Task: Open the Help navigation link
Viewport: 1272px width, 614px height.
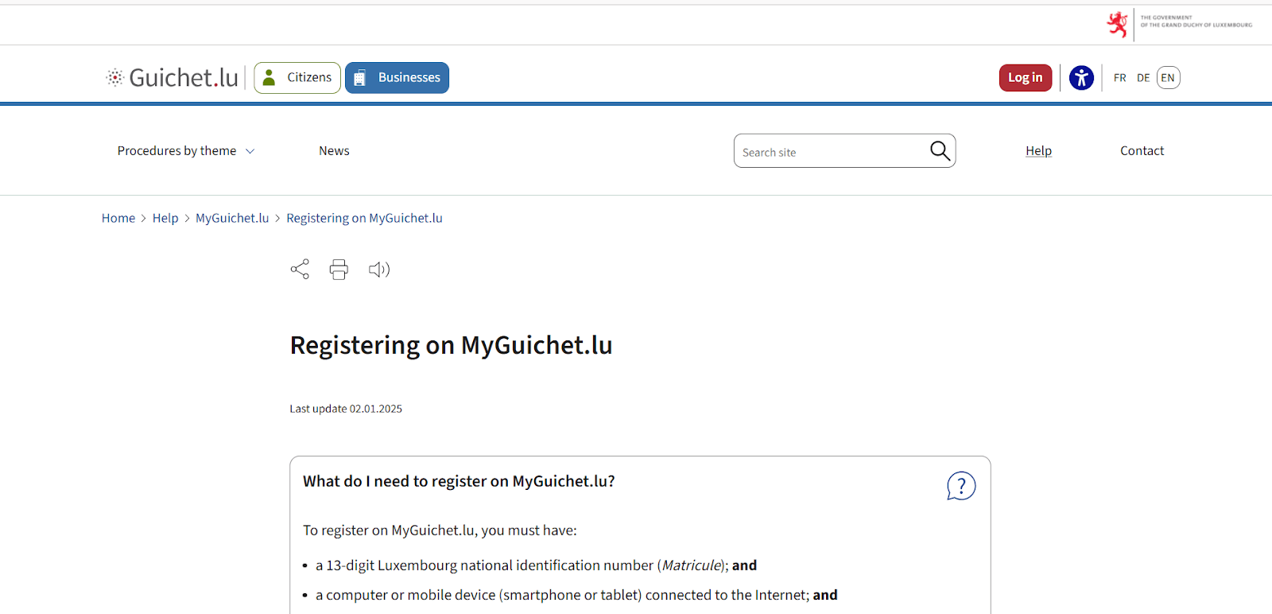Action: [x=1038, y=151]
